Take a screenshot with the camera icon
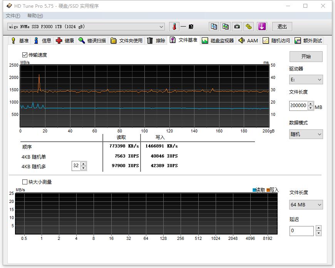This screenshot has height=268, width=335. [237, 26]
